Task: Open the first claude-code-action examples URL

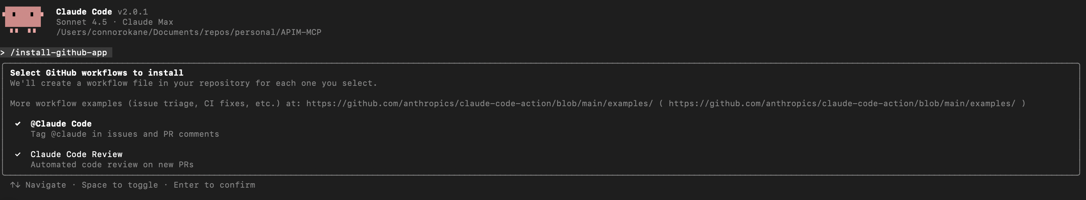Action: tap(479, 103)
